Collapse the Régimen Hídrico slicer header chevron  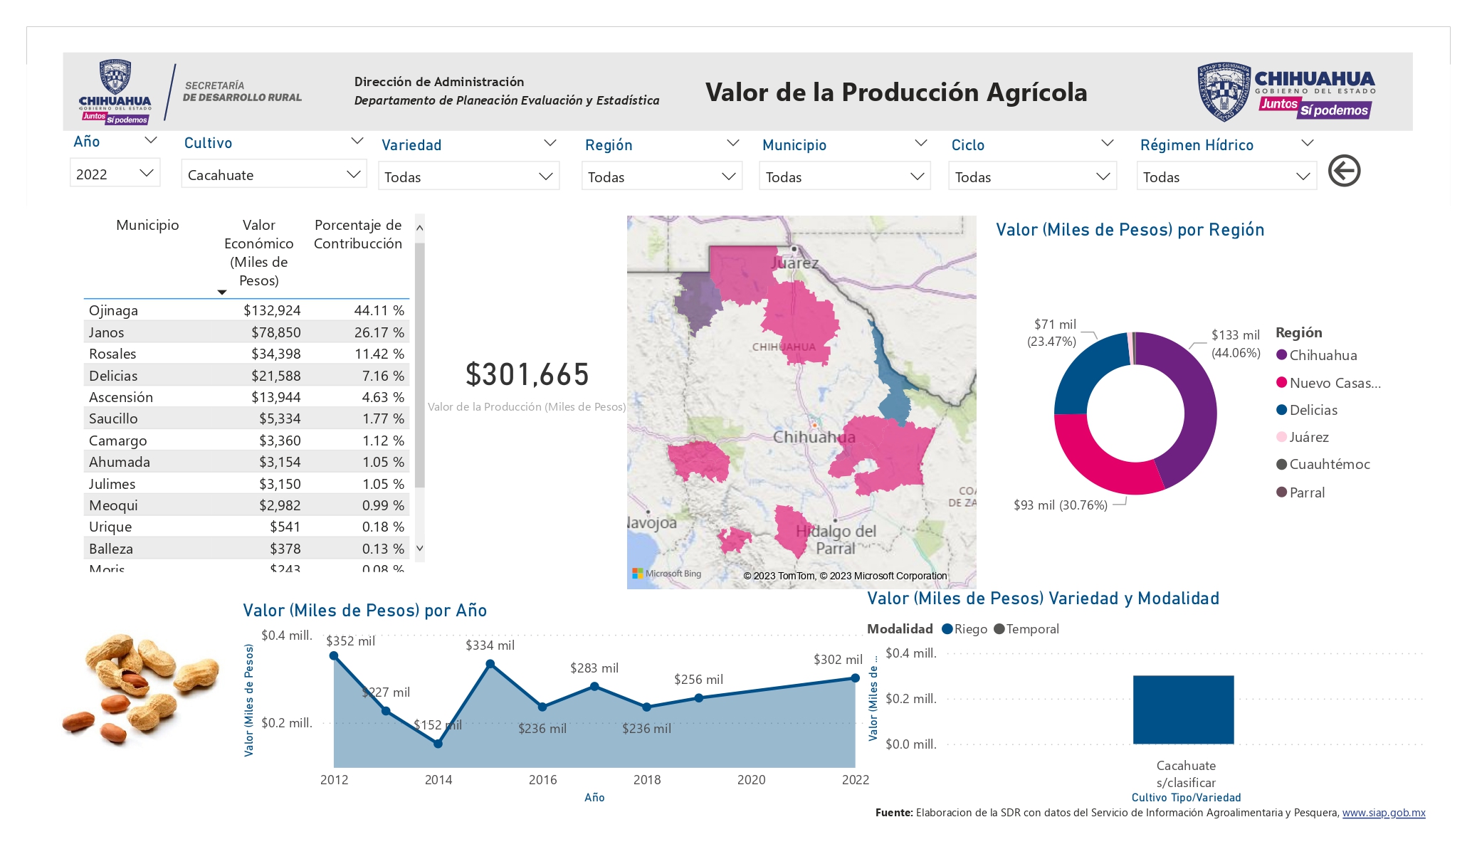pos(1308,143)
